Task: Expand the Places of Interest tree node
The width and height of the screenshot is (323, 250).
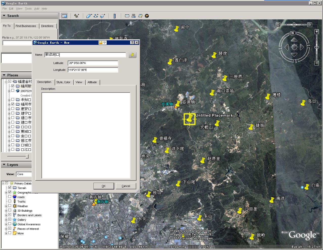Action: click(x=6, y=229)
